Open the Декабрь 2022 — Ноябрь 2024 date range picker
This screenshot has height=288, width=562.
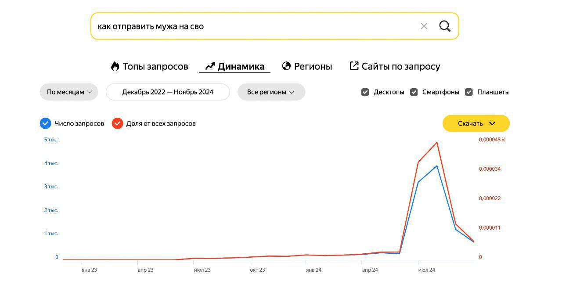(x=168, y=92)
